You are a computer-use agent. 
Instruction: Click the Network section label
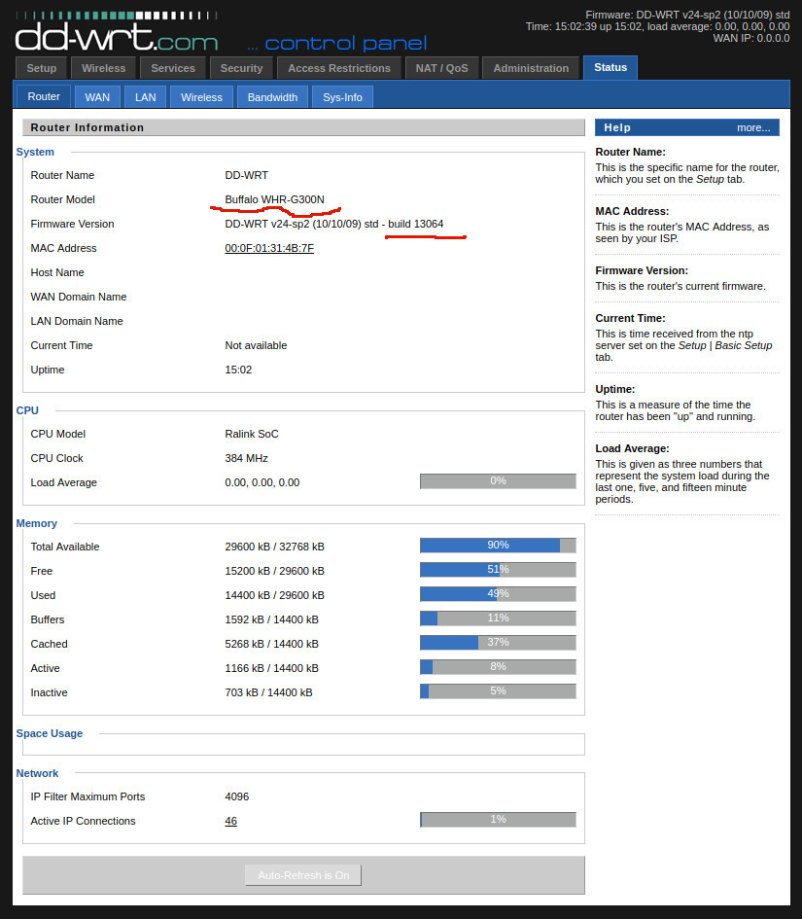pyautogui.click(x=37, y=774)
